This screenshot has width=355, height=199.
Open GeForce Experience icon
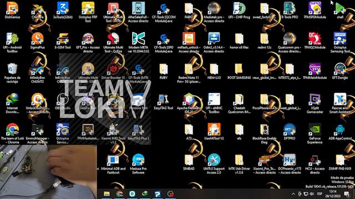[315, 129]
